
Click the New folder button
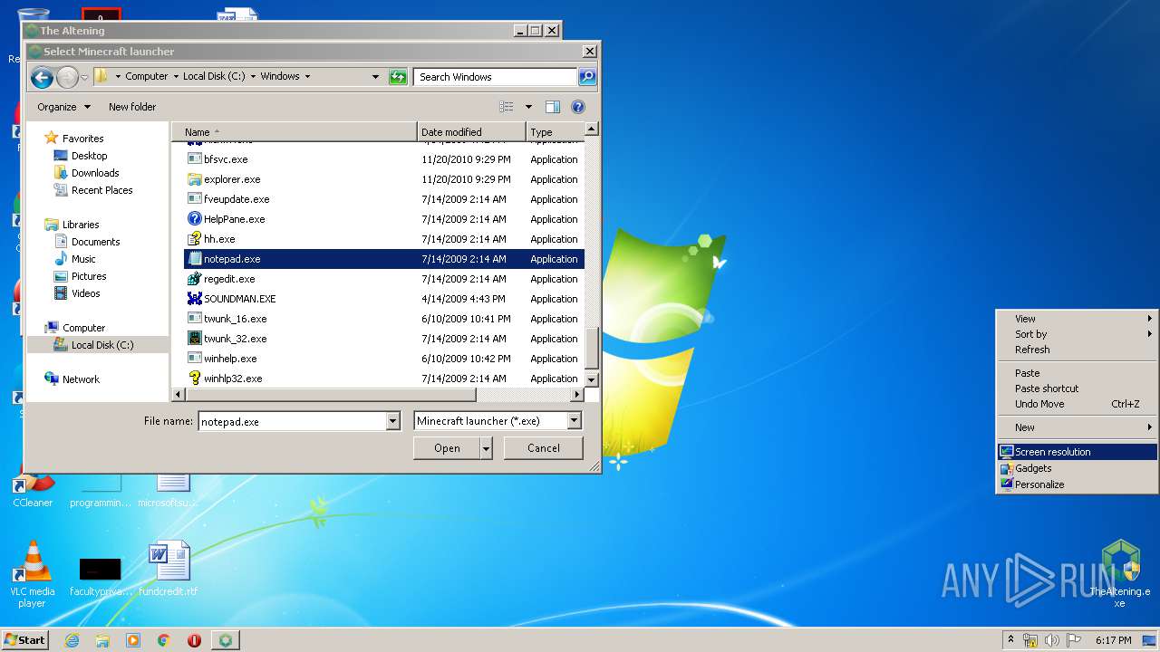tap(132, 107)
